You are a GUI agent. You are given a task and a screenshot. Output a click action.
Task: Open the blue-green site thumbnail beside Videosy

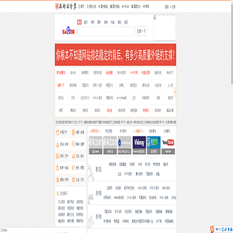pyautogui.click(x=153, y=145)
